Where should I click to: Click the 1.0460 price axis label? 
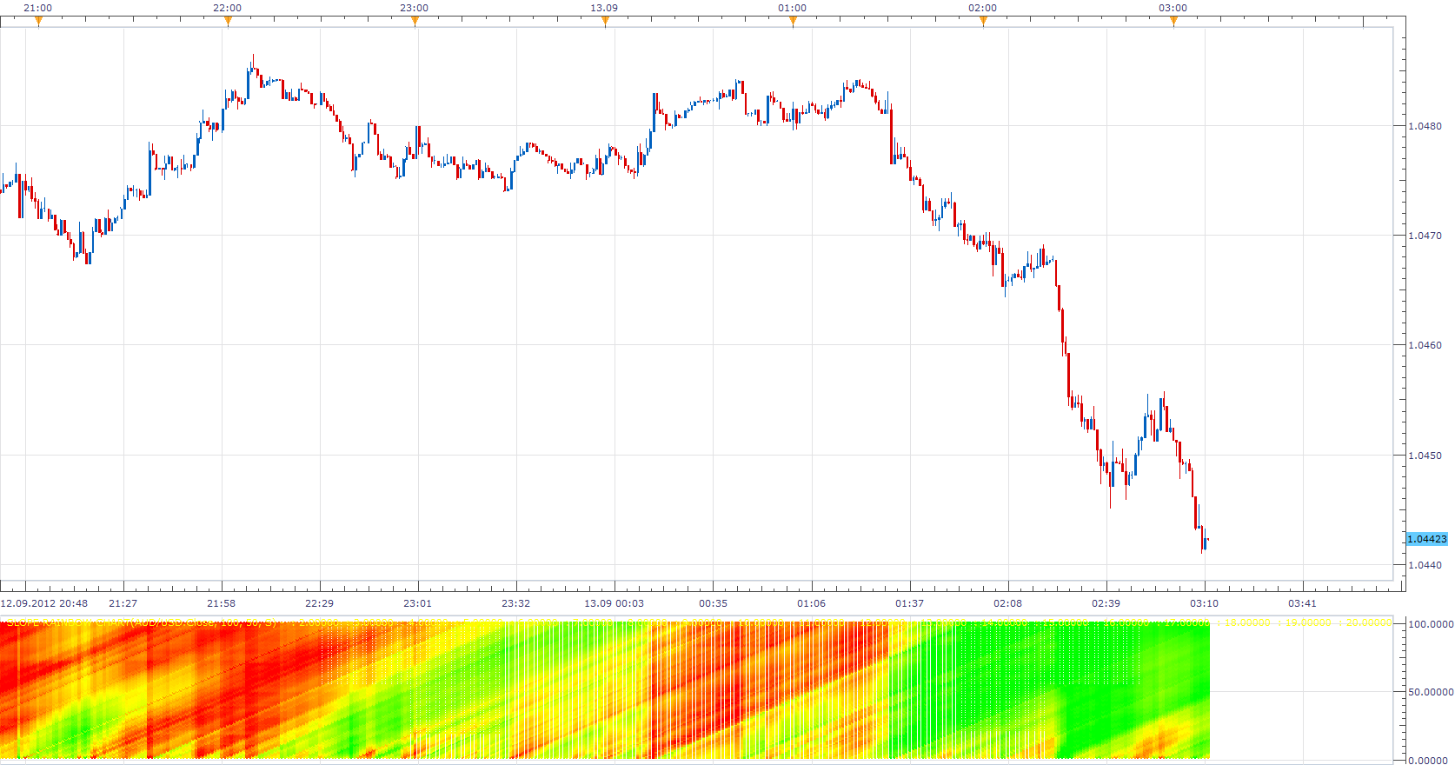coord(1425,345)
